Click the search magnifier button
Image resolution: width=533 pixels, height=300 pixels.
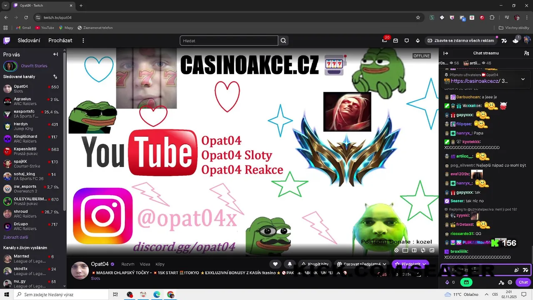tap(284, 40)
